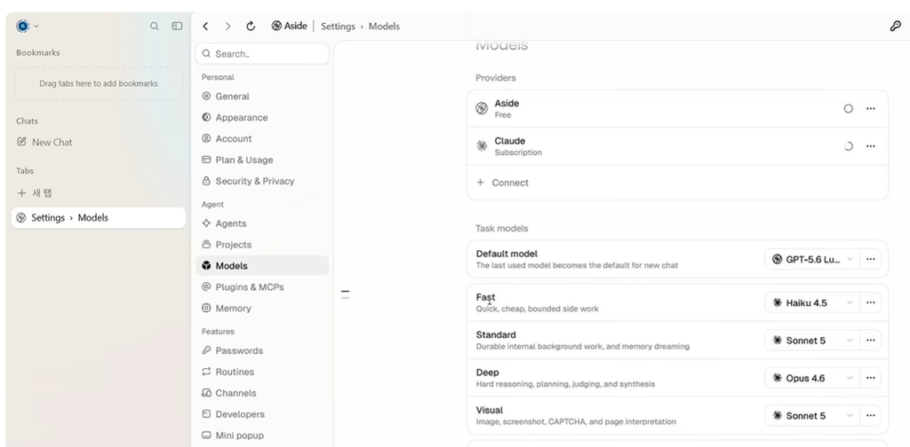Open the Default model GPT-5.6 dropdown
This screenshot has height=447, width=910.
[x=812, y=259]
